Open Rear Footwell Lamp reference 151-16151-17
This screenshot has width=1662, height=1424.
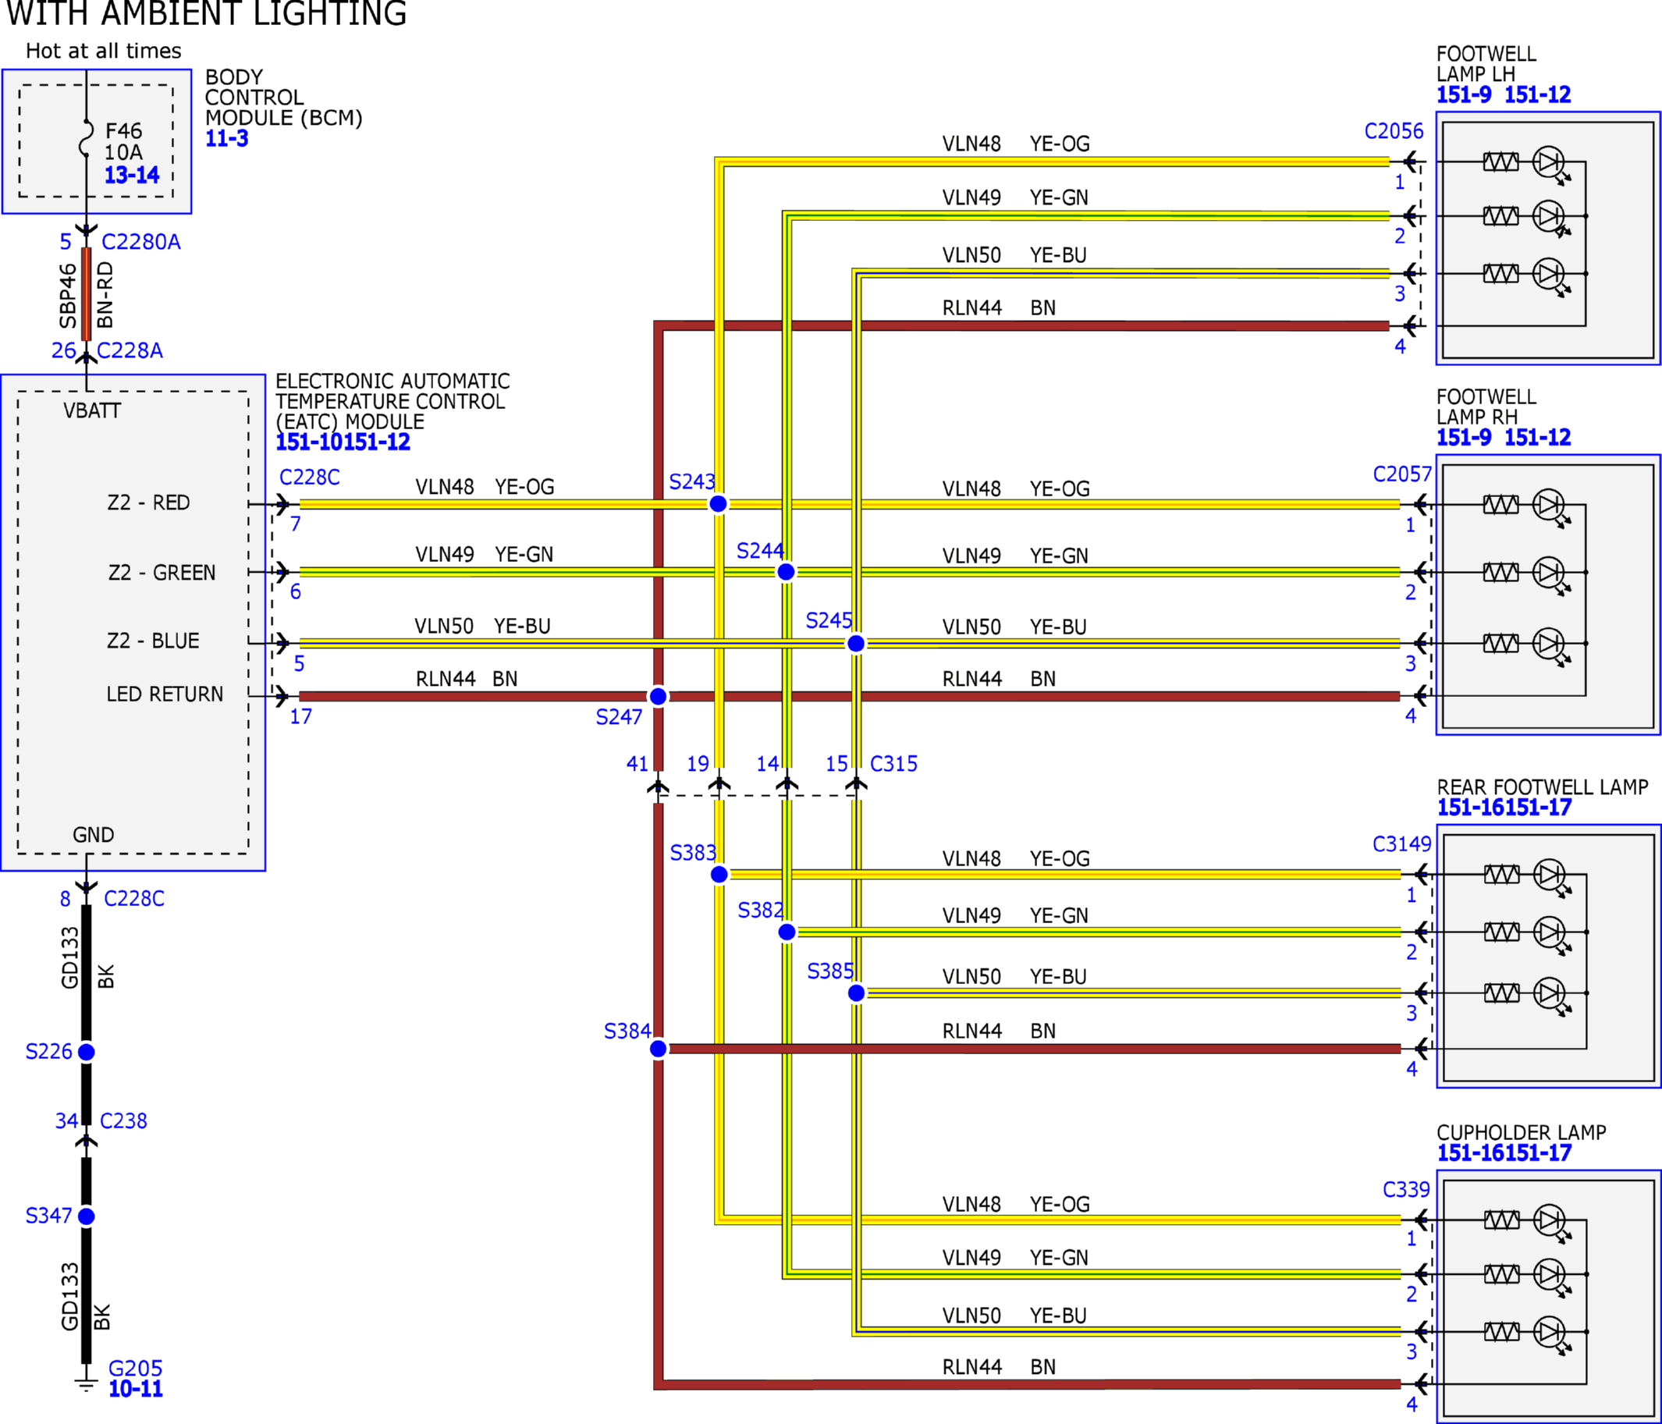point(1504,807)
